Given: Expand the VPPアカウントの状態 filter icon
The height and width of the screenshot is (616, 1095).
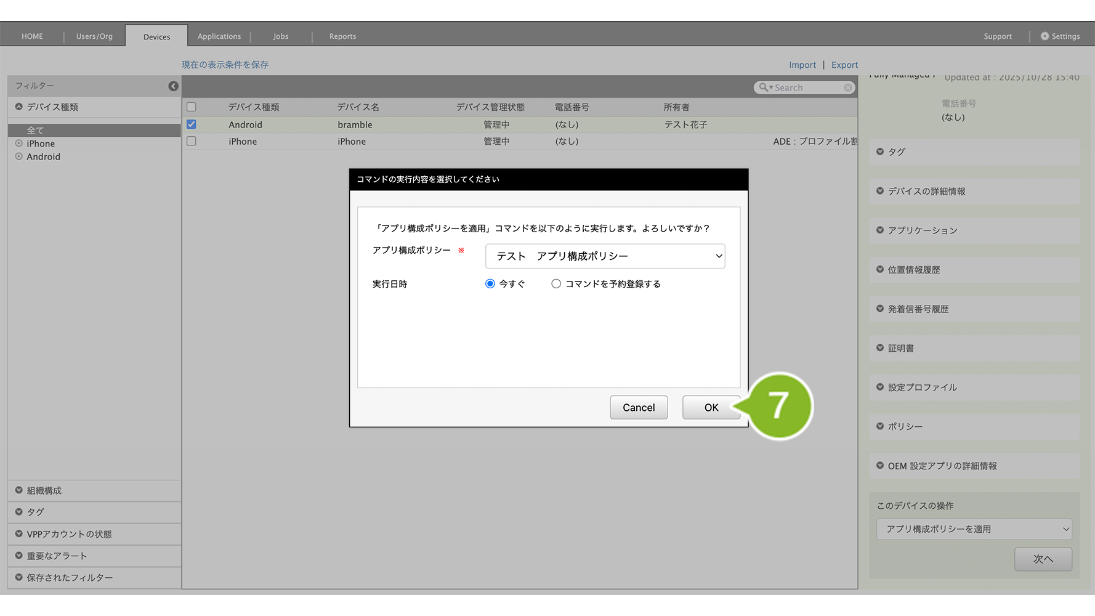Looking at the screenshot, I should pos(19,534).
